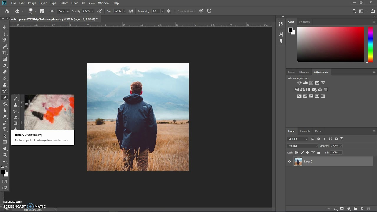Toggle lock position

307,153
